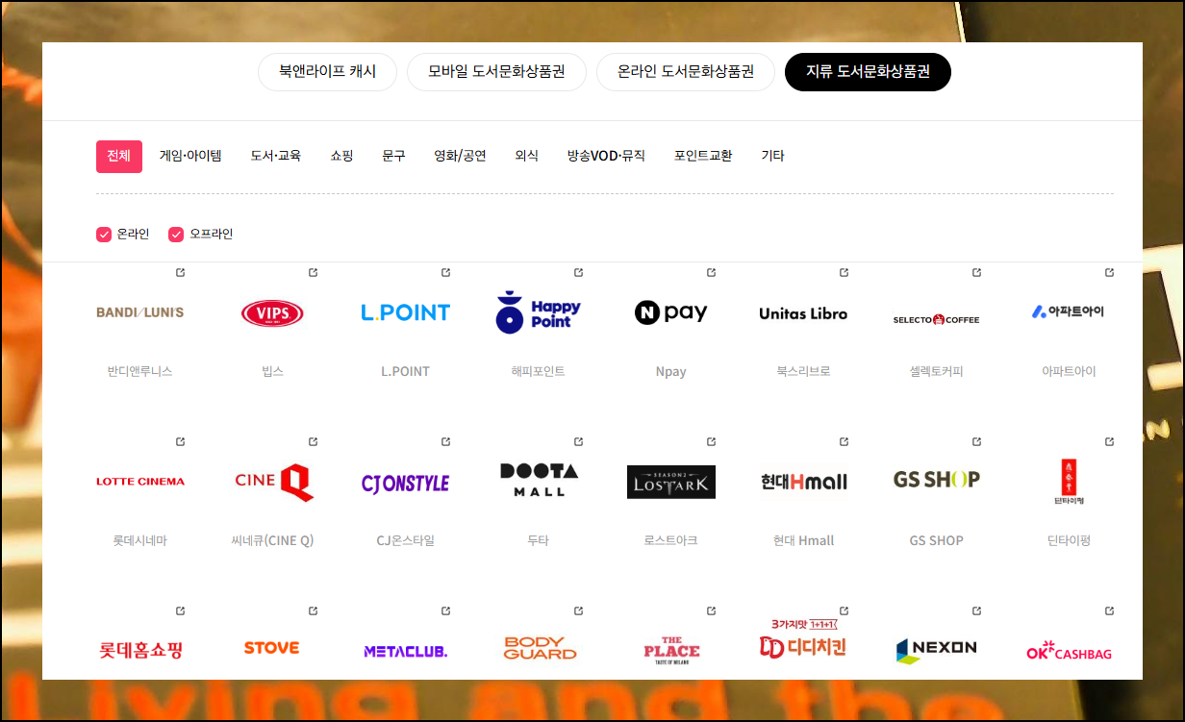Screen dimensions: 1185x722
Task: Filter by the 문구 category
Action: [393, 156]
